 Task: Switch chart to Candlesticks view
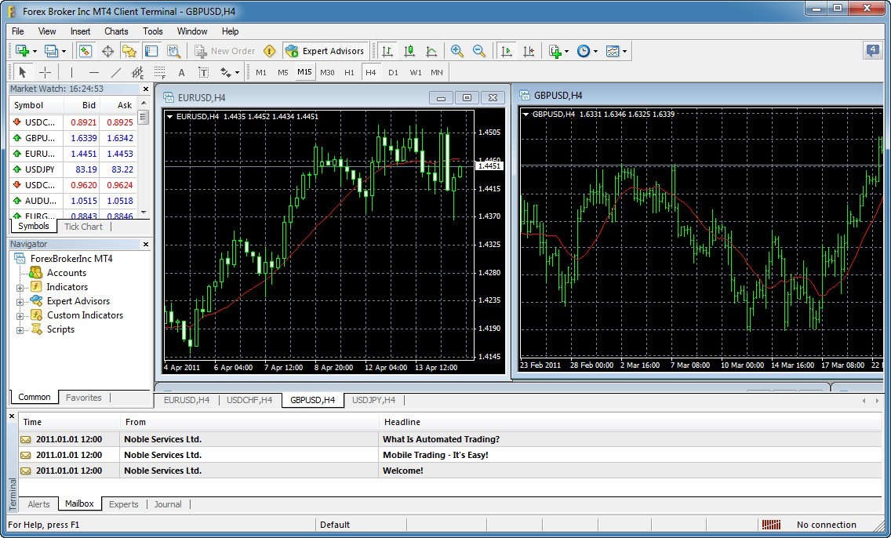[409, 51]
